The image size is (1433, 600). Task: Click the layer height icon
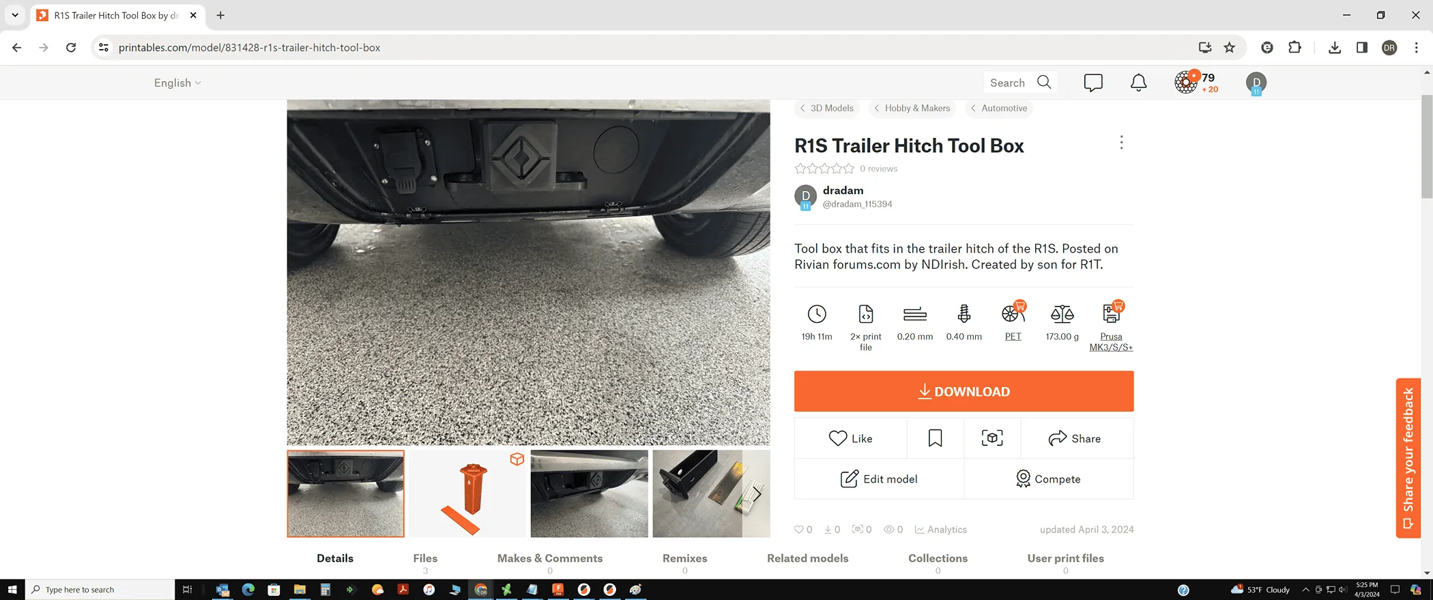pos(915,314)
